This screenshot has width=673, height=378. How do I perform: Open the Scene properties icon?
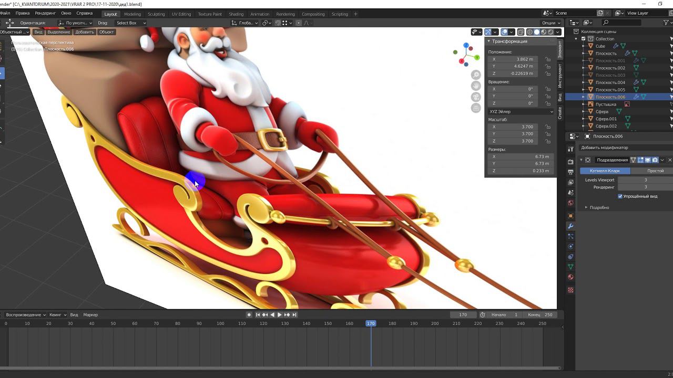click(570, 193)
